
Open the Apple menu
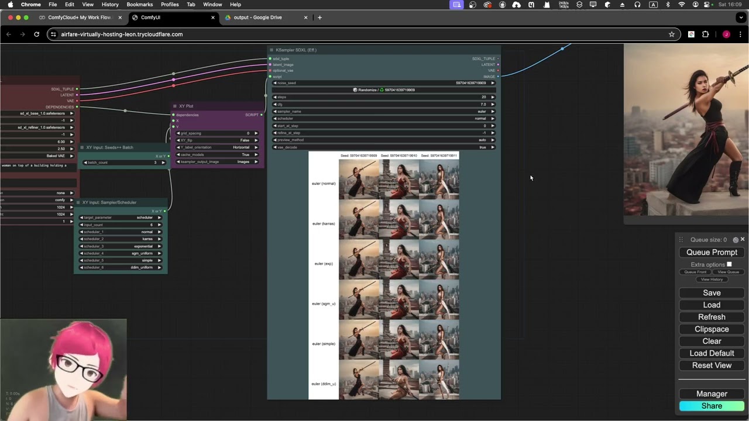[11, 5]
